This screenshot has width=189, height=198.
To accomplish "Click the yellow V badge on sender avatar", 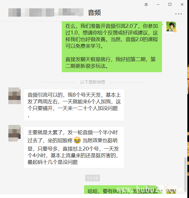I will [x=175, y=31].
